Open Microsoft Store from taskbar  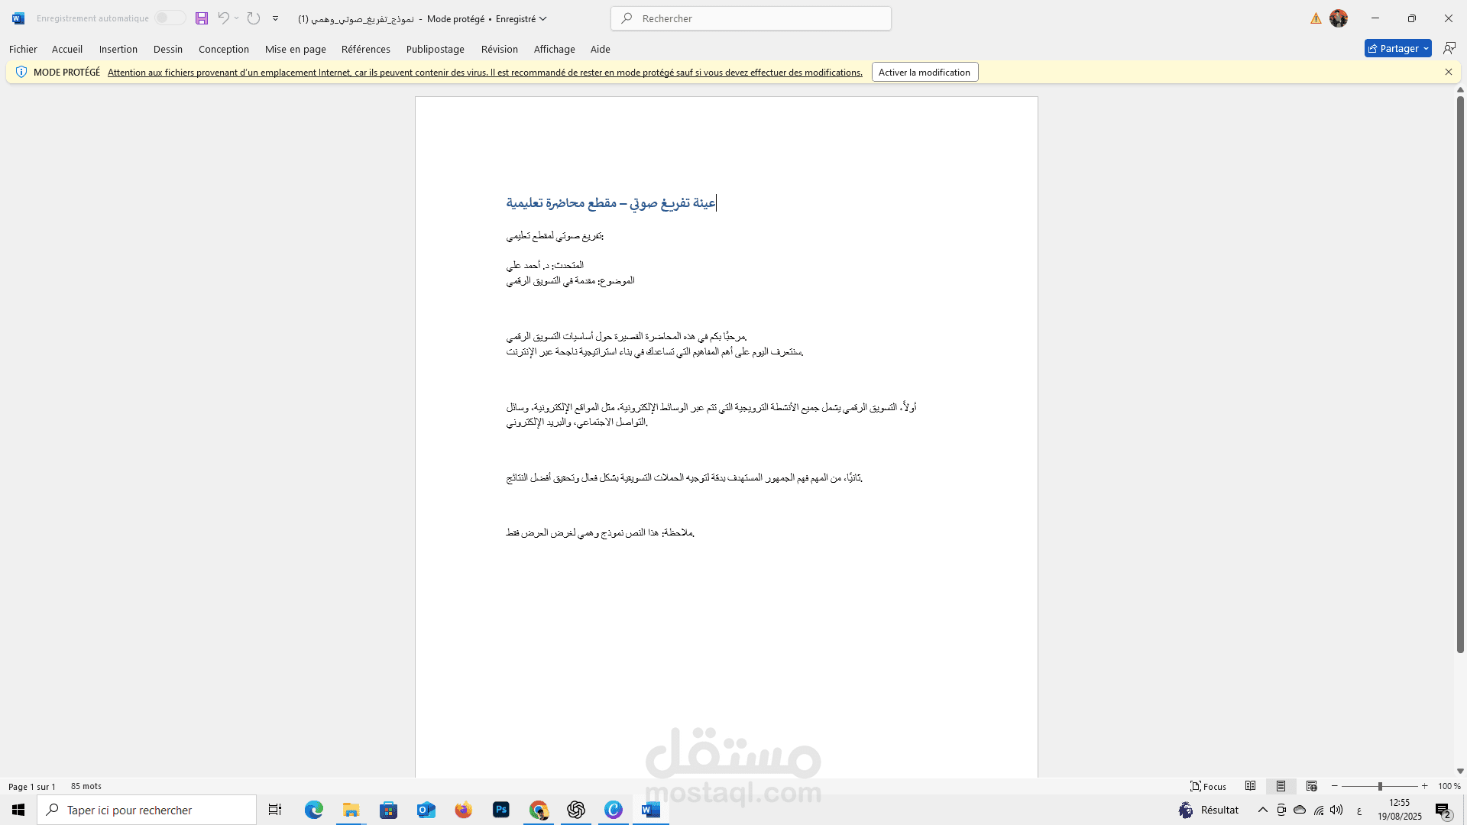coord(389,810)
